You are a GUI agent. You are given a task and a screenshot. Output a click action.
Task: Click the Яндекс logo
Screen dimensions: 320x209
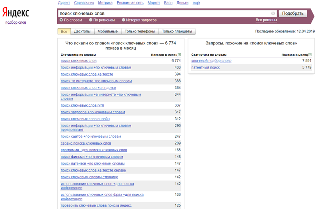[x=16, y=13]
